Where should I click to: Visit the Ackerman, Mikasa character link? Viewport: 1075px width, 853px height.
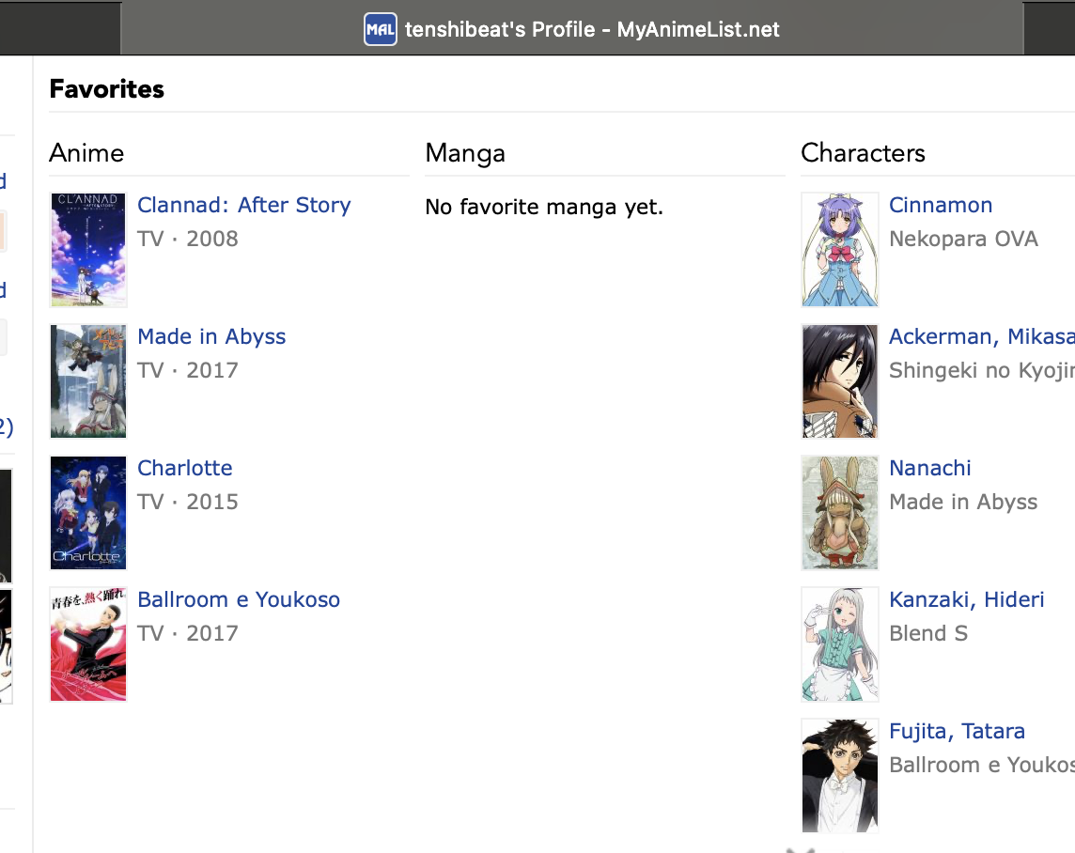[x=981, y=337]
